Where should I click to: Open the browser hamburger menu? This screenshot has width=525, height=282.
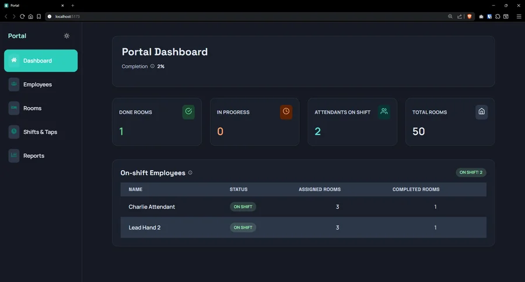(x=519, y=16)
